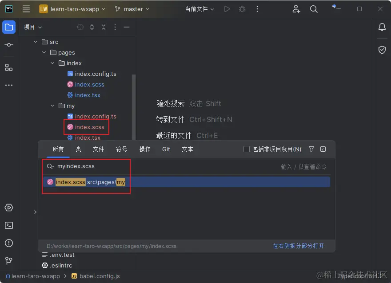Viewport: 391px width, 283px height.
Task: Open the Run tool window icon
Action: pyautogui.click(x=9, y=208)
